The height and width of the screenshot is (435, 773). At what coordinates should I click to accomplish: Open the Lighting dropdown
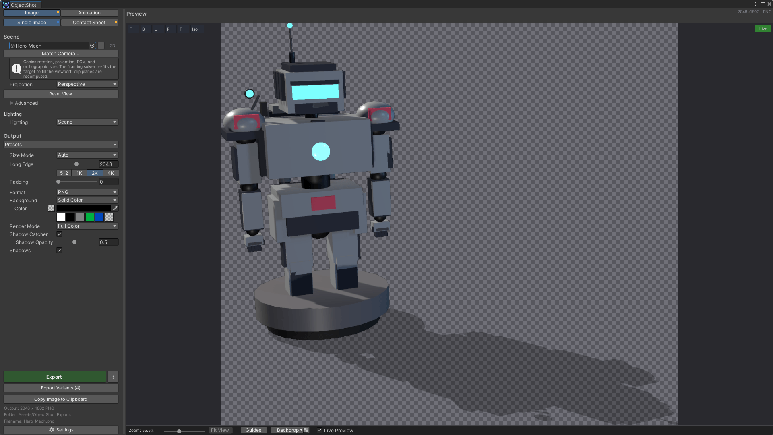(87, 122)
